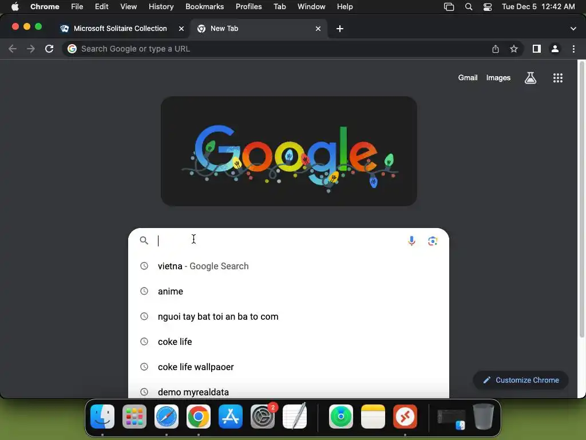This screenshot has height=440, width=586.
Task: Open the Chrome profile avatar
Action: pos(555,49)
